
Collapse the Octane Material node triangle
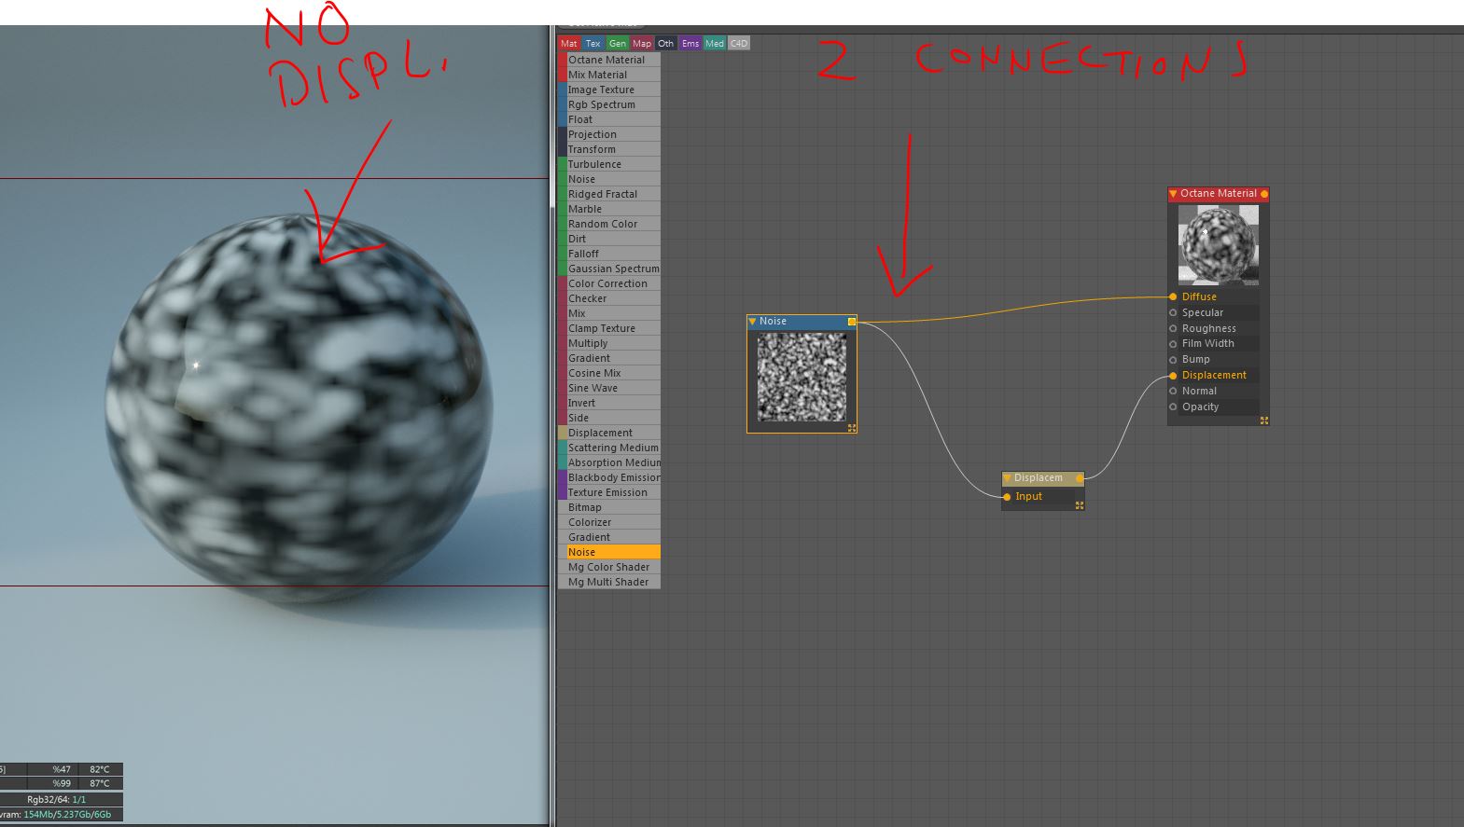[x=1173, y=194]
